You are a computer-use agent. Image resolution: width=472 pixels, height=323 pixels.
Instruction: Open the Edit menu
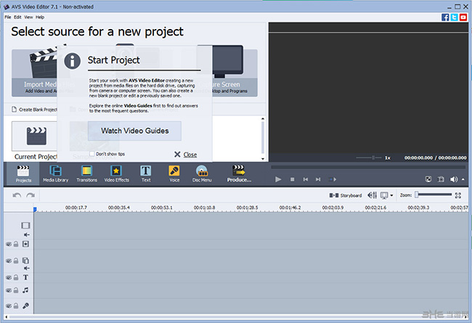point(17,17)
